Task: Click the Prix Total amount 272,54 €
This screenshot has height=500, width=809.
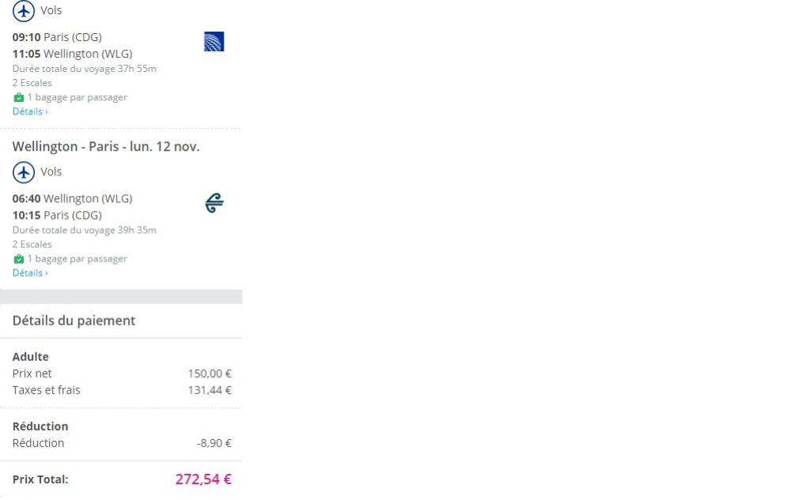Action: pos(203,479)
